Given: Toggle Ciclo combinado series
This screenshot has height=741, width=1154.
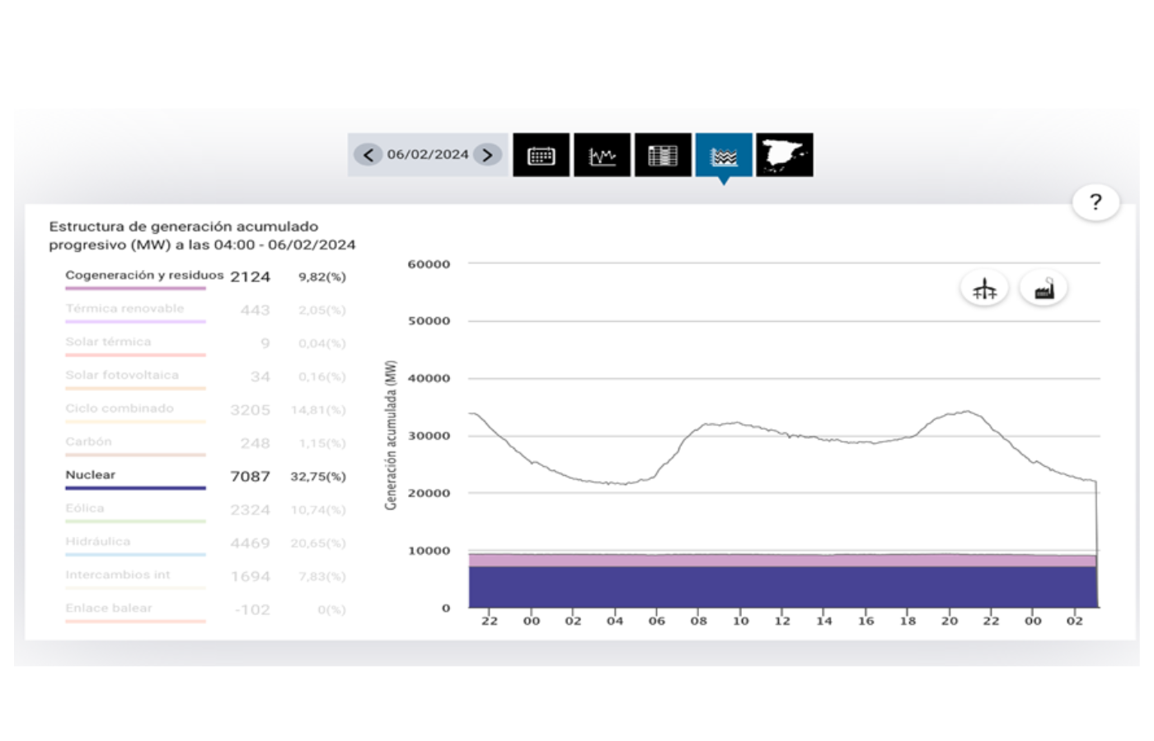Looking at the screenshot, I should (135, 411).
